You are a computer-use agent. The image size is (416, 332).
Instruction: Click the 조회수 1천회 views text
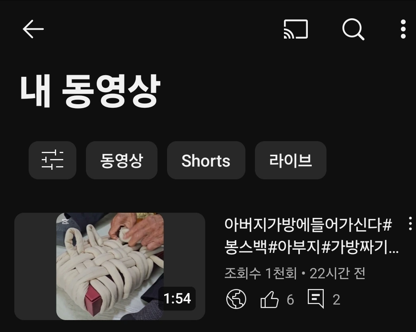click(x=260, y=273)
